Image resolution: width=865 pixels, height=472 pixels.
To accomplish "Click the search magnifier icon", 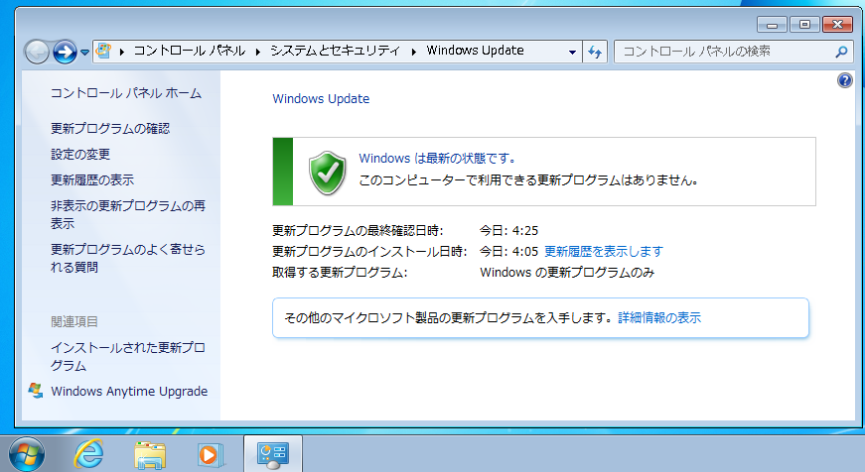I will [841, 52].
